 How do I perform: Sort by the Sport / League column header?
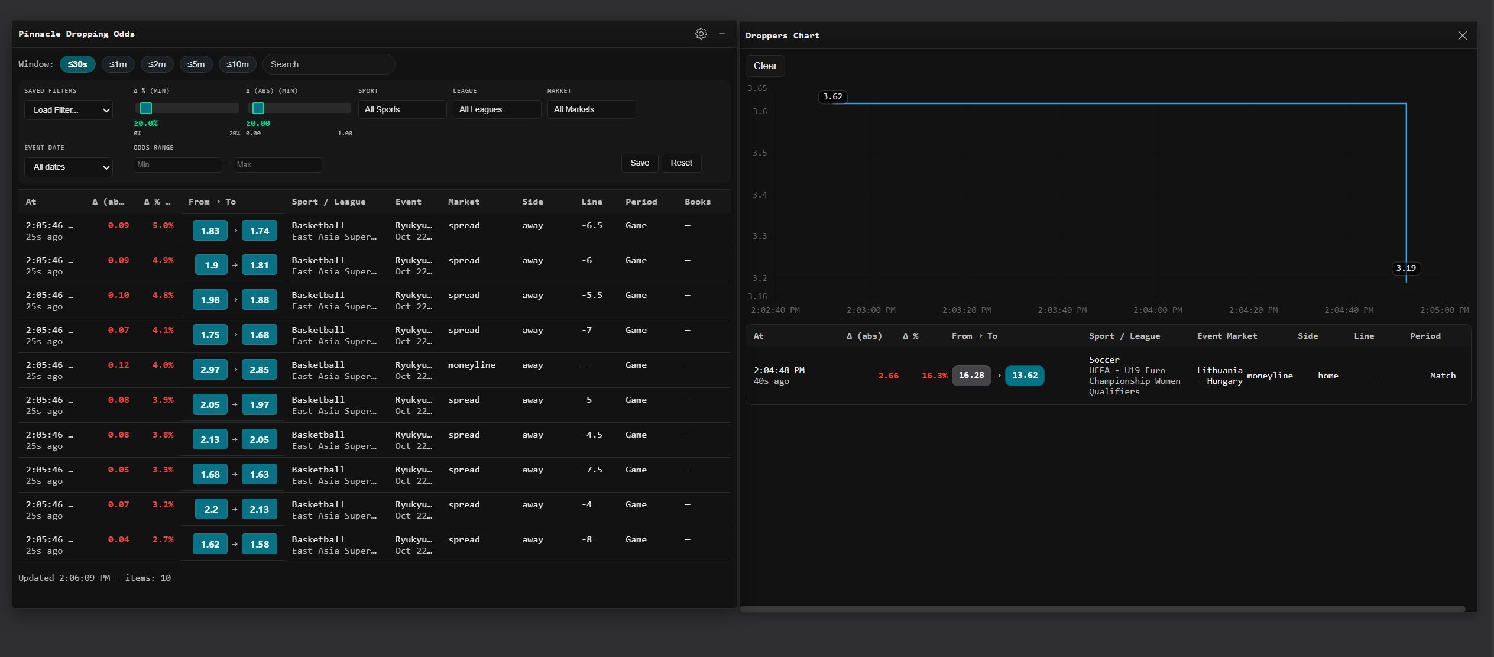click(328, 202)
